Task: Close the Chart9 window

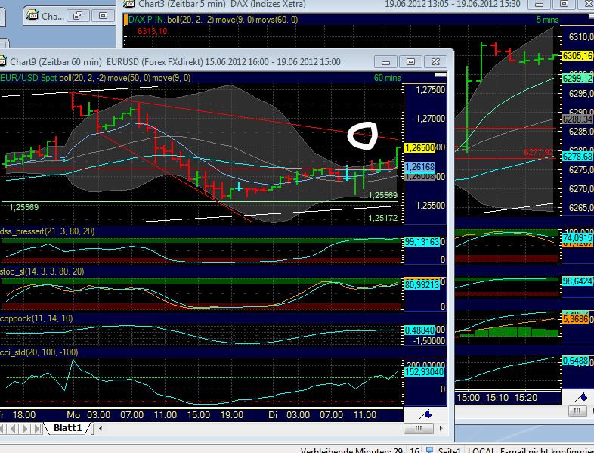Action: tap(435, 62)
